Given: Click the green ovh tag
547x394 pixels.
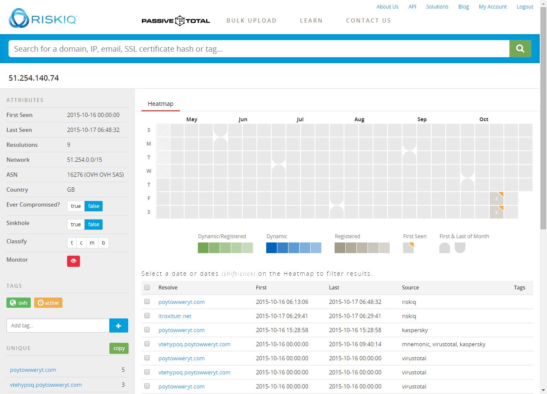Looking at the screenshot, I should coord(18,303).
